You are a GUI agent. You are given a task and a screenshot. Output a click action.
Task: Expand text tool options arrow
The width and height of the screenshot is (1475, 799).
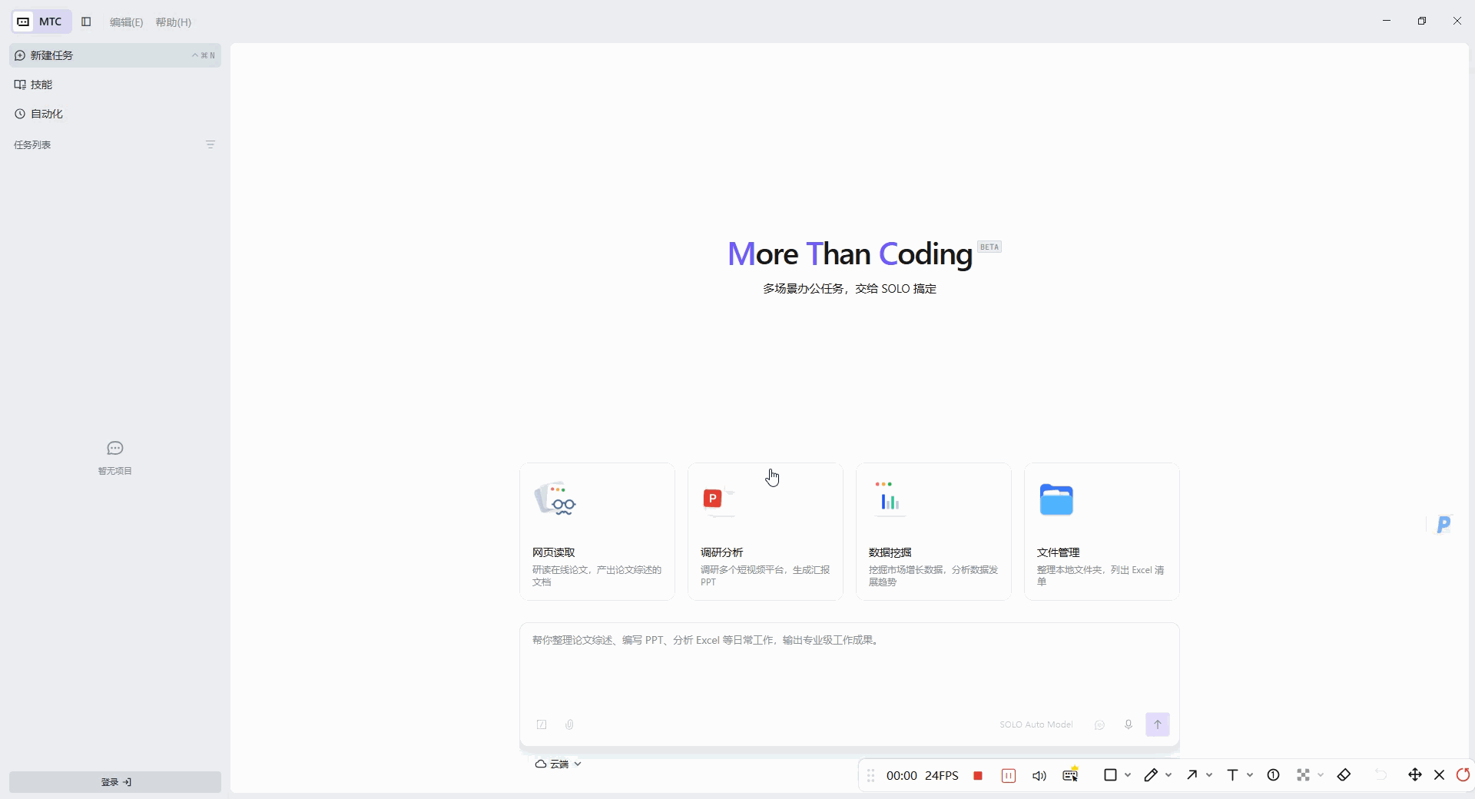pos(1250,775)
